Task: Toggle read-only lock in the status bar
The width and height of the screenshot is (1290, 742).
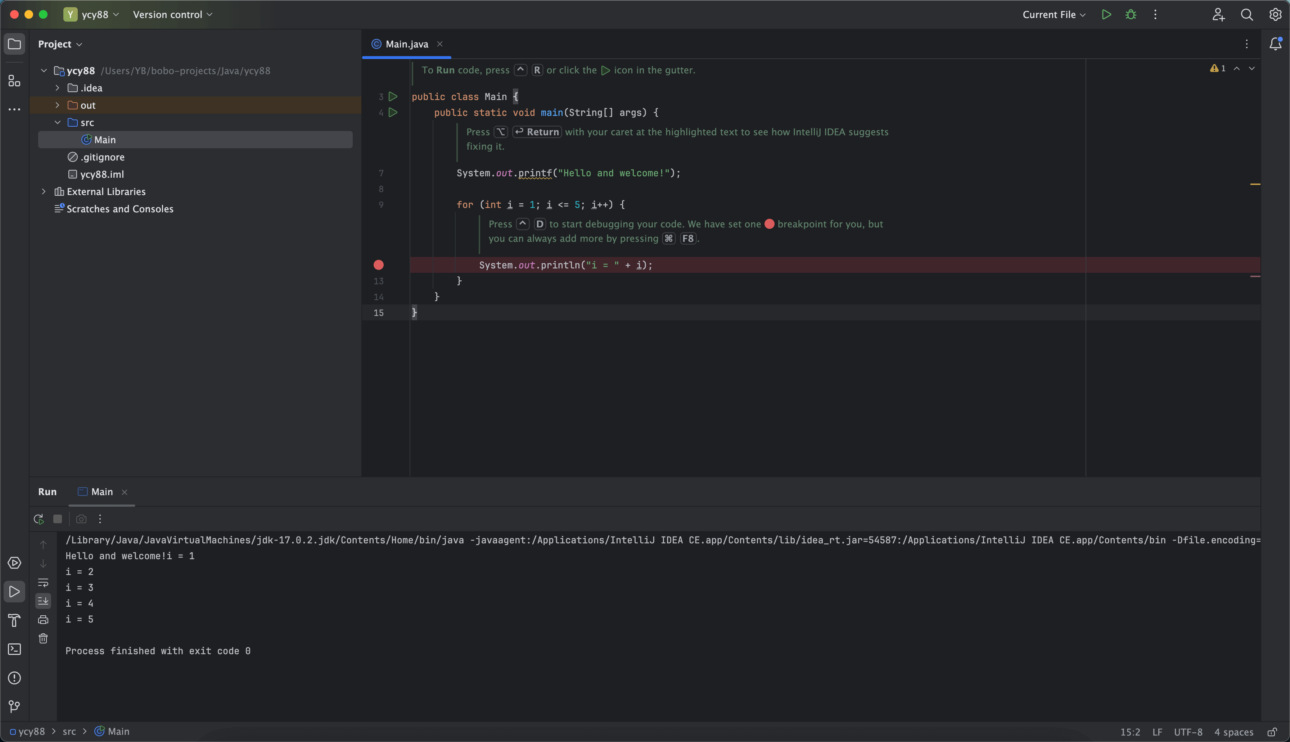Action: tap(1272, 732)
